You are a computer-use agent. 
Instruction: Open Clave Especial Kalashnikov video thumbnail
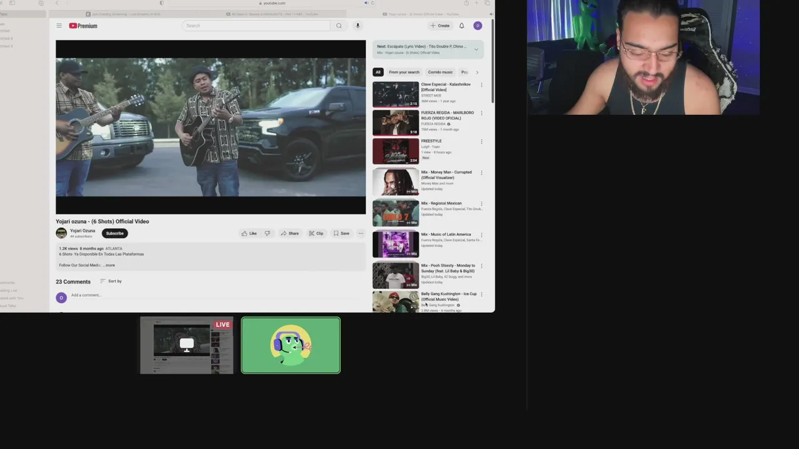coord(396,94)
